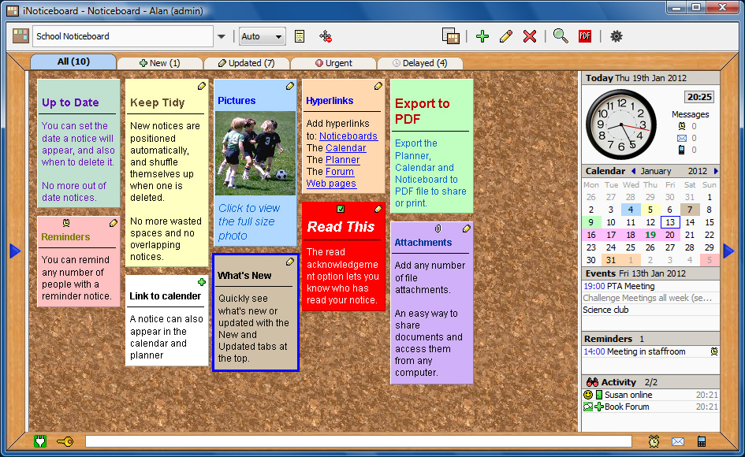The width and height of the screenshot is (745, 457).
Task: Open settings via the gear icon
Action: pos(616,36)
